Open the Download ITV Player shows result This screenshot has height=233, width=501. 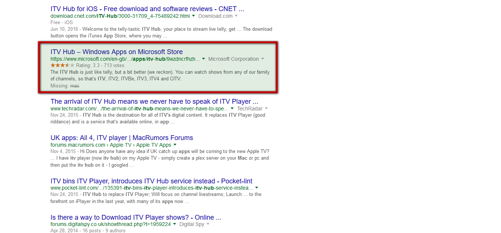click(136, 217)
